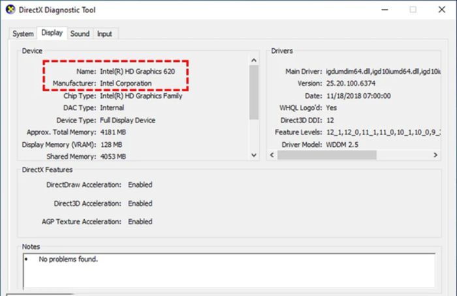The image size is (457, 296).
Task: Click the WHQL Logo'd value Yes
Action: point(332,108)
